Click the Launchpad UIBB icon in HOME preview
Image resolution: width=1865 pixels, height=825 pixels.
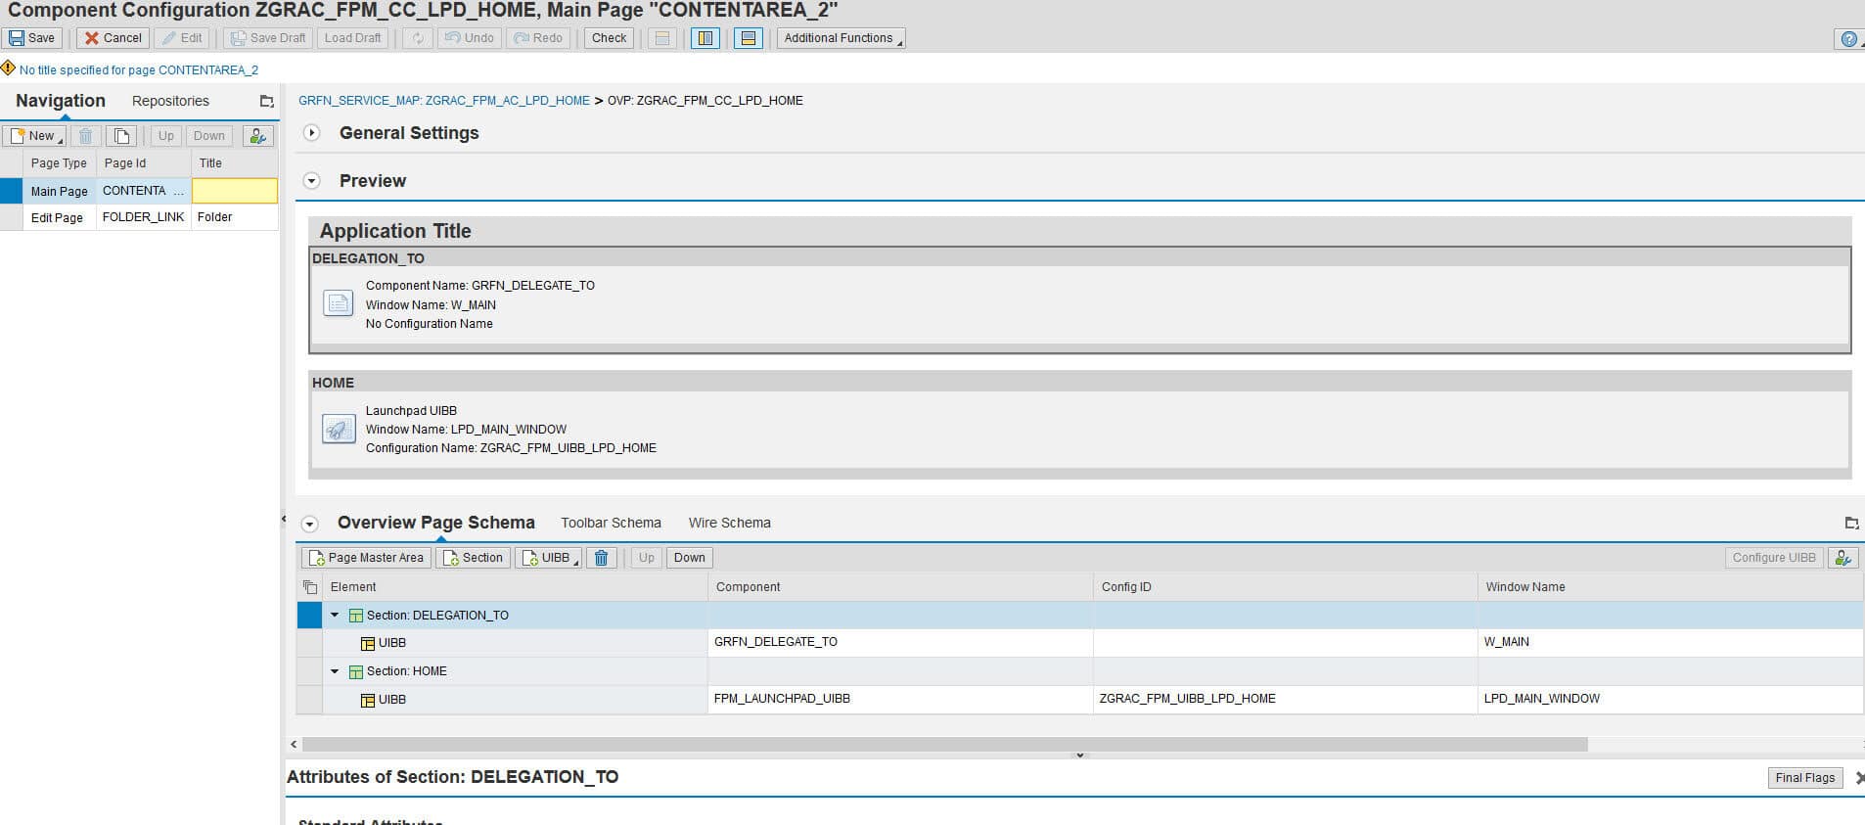pyautogui.click(x=339, y=430)
